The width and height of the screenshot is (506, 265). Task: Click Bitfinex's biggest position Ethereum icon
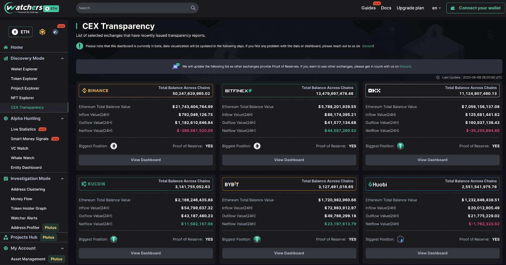point(257,146)
